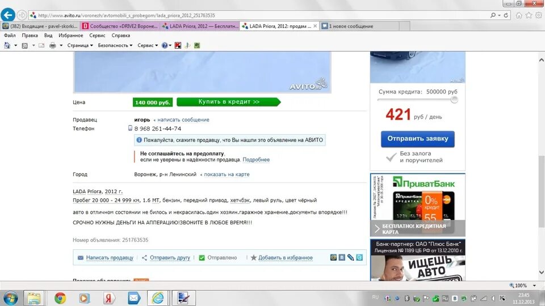The height and width of the screenshot is (306, 545).
Task: Open Google Chrome from the taskbar
Action: point(60,298)
